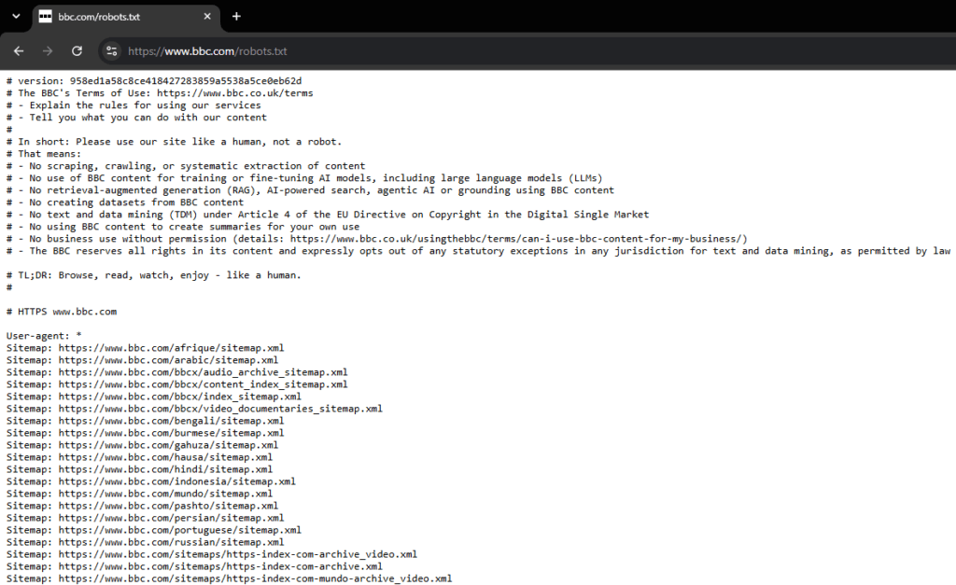Click 'No scraping, crawling' line
Viewport: 956px width, 585px height.
pos(186,166)
